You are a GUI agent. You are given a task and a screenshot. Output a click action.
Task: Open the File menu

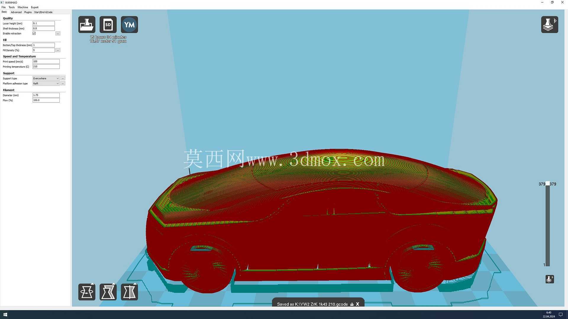tap(4, 7)
